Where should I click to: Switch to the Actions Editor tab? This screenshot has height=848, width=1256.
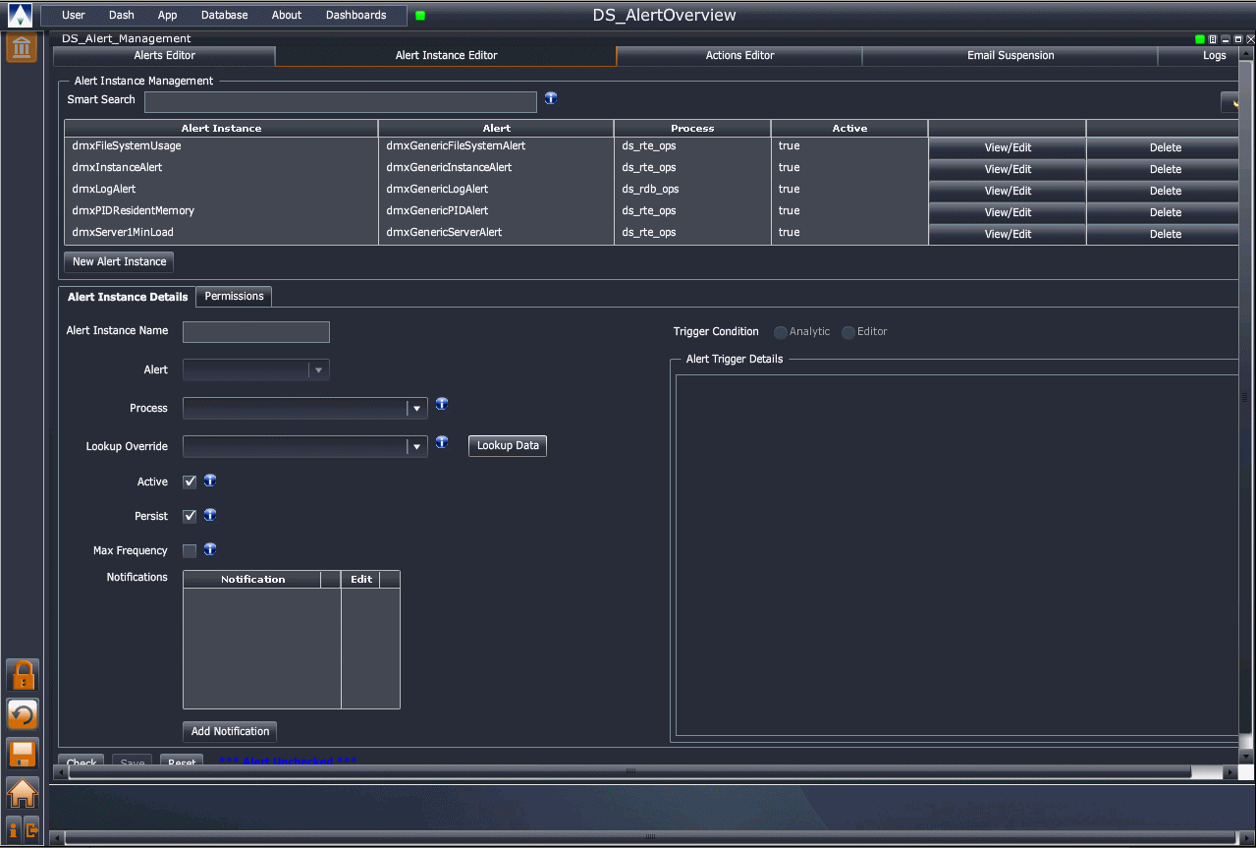pyautogui.click(x=739, y=56)
